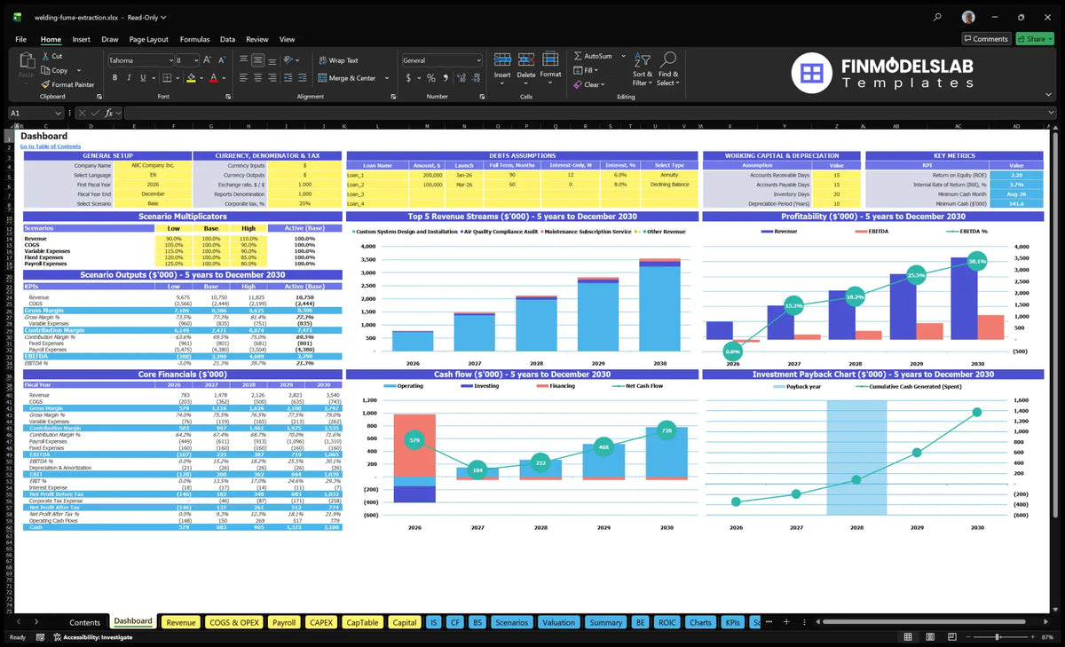Toggle Align Right alignment
This screenshot has height=647, width=1065.
tap(272, 78)
